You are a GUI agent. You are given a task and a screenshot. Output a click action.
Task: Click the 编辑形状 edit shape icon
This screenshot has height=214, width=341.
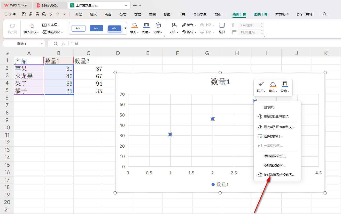(x=45, y=32)
